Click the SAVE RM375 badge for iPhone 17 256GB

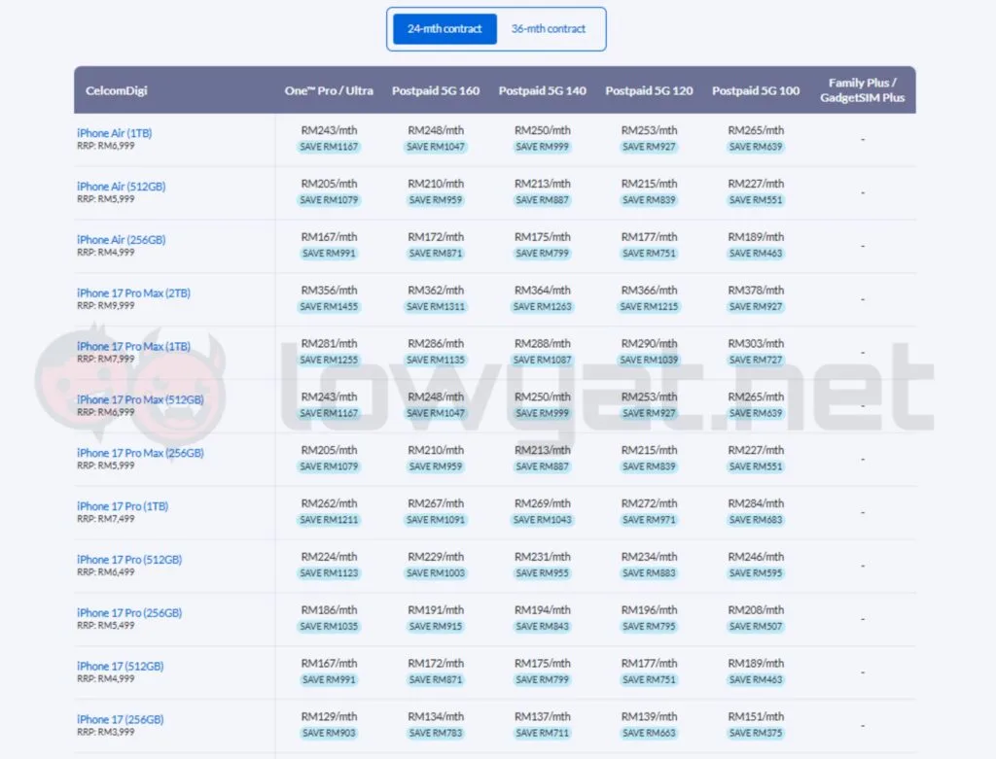pyautogui.click(x=756, y=734)
